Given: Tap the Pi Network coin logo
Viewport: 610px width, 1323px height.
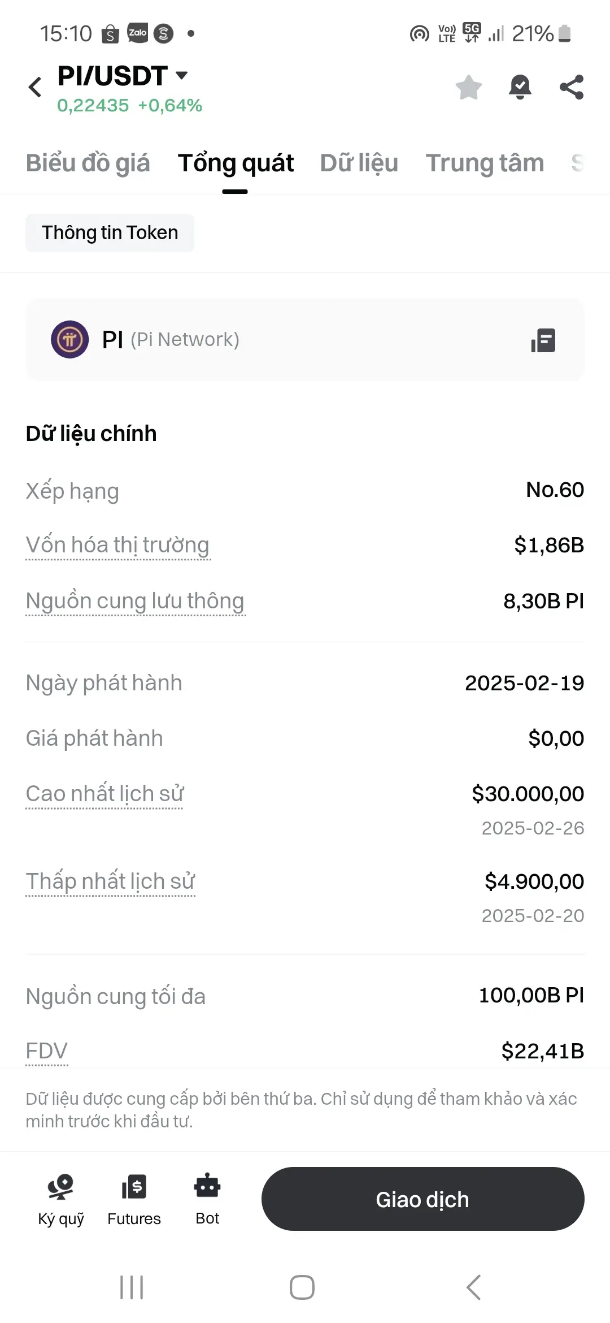Looking at the screenshot, I should coord(70,339).
